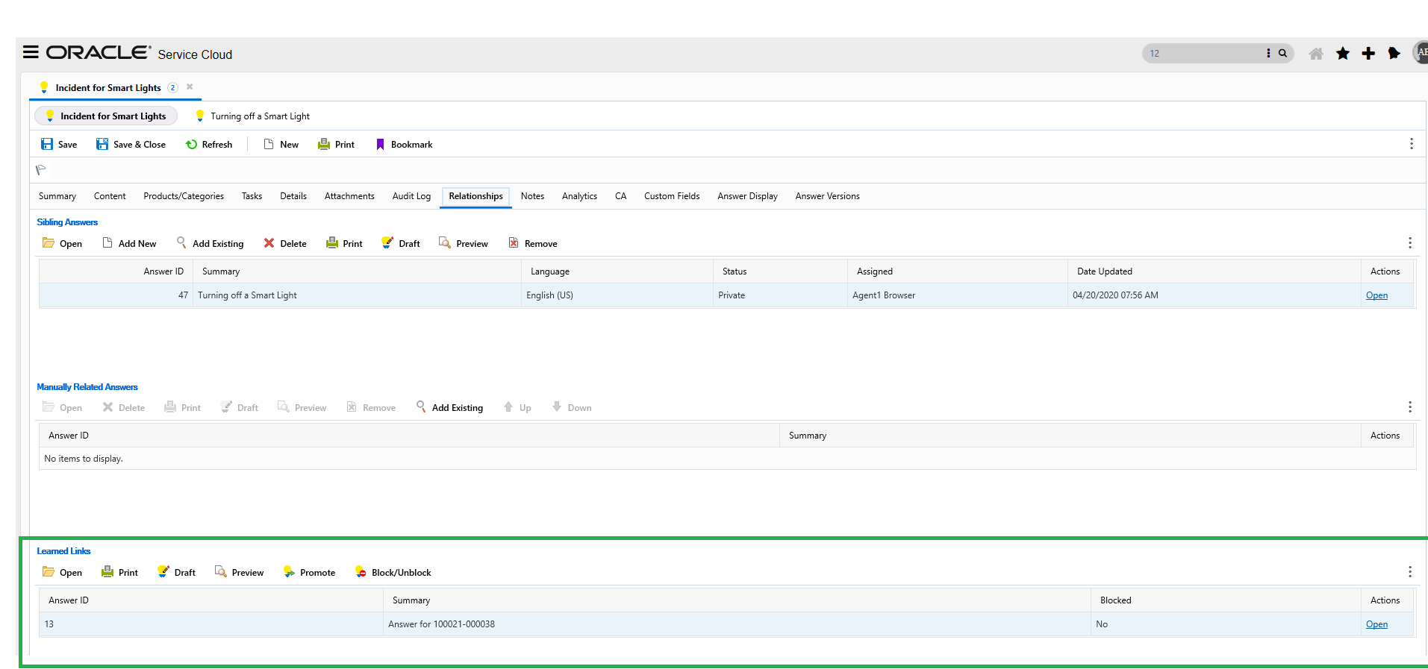Click Delete in Sibling Answers toolbar
The width and height of the screenshot is (1428, 669).
[284, 244]
